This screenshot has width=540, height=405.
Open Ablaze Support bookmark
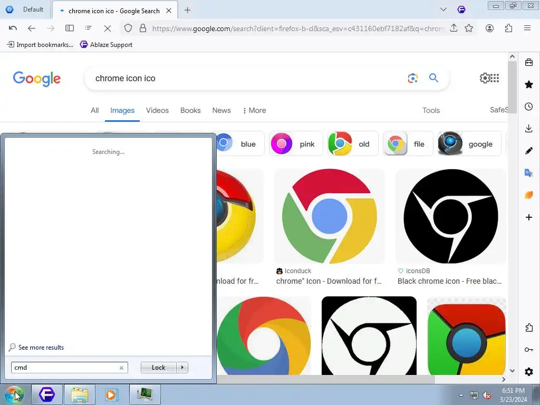pyautogui.click(x=107, y=44)
